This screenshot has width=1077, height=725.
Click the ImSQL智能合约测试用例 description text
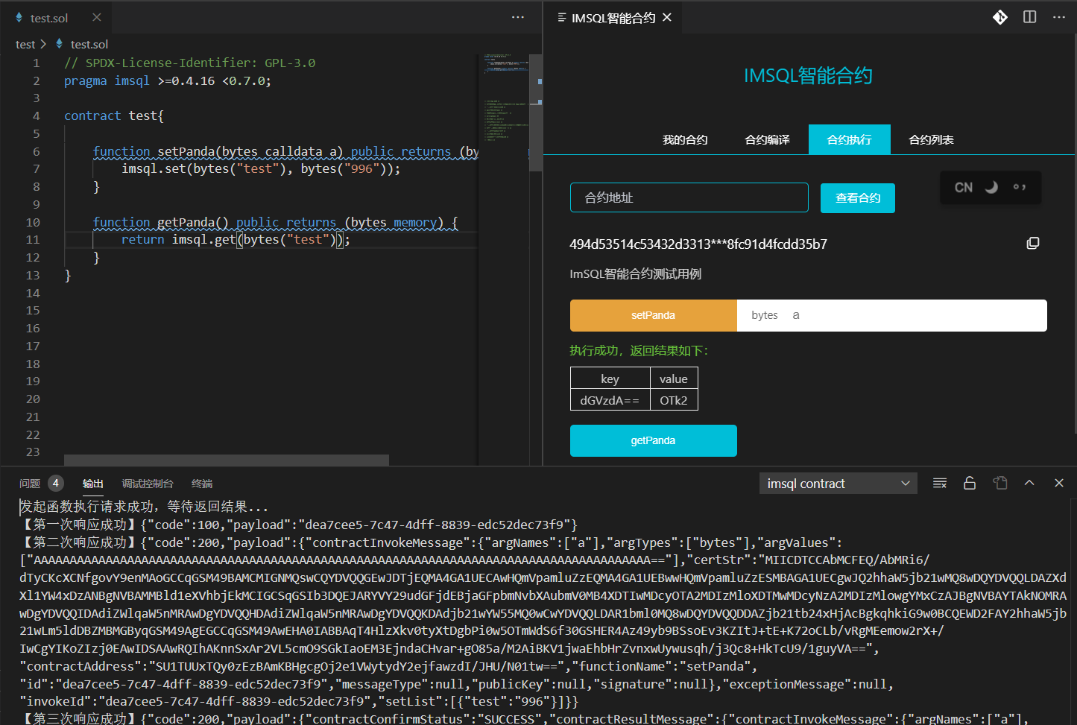click(x=635, y=274)
